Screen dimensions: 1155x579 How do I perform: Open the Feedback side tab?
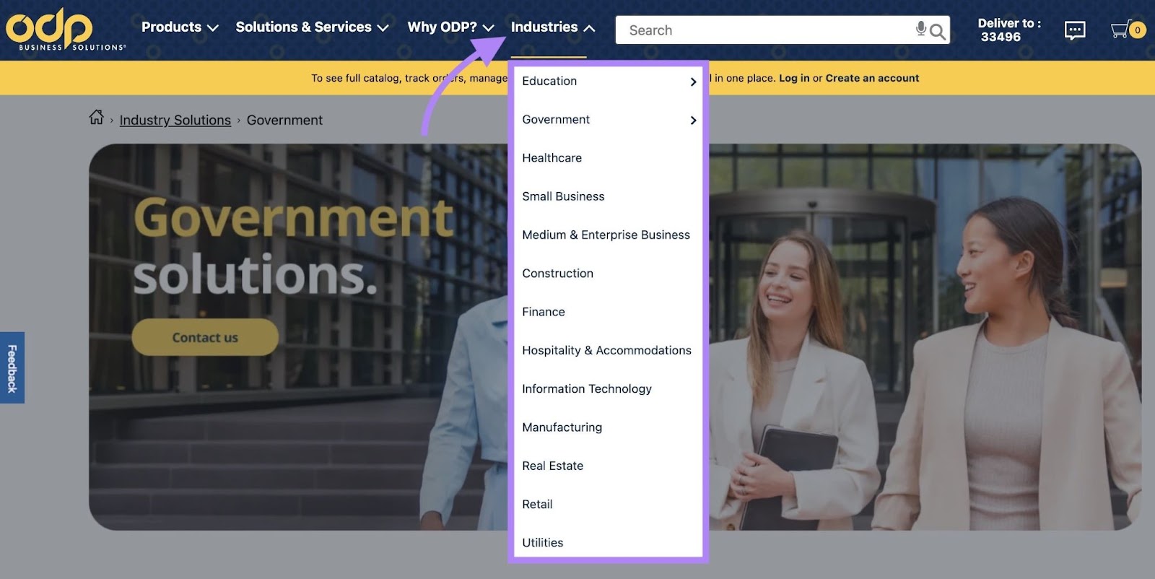coord(12,367)
